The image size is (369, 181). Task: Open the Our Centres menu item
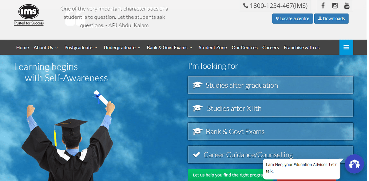tap(244, 48)
